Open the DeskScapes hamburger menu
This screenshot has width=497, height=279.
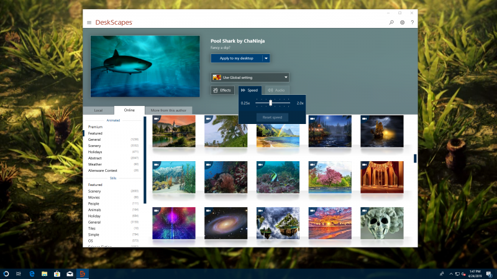(89, 22)
